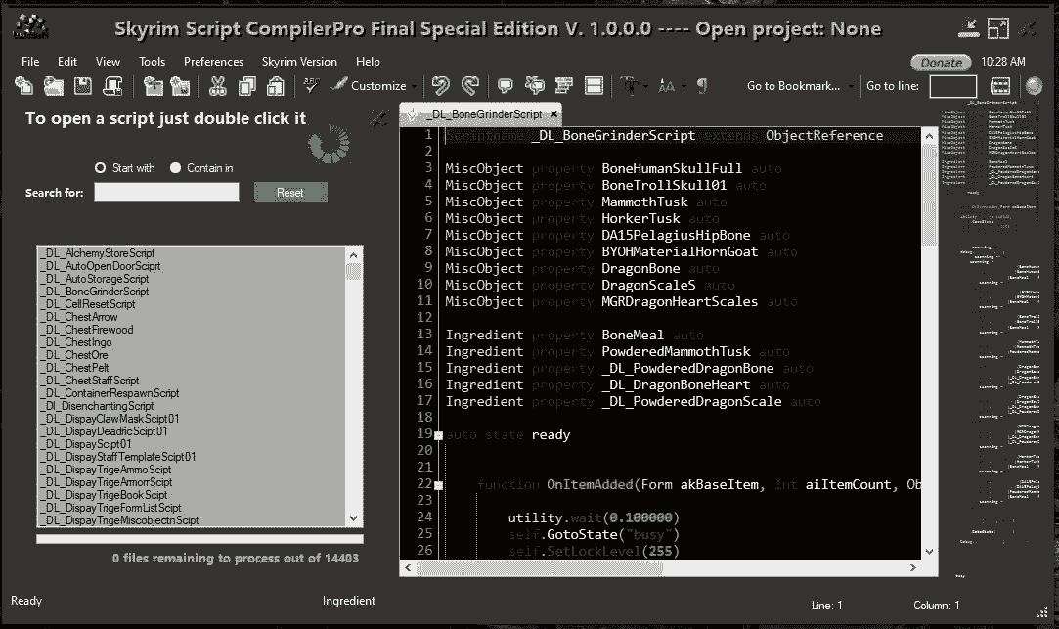This screenshot has width=1059, height=629.
Task: Click the pin icon of script list panel
Action: tap(378, 119)
